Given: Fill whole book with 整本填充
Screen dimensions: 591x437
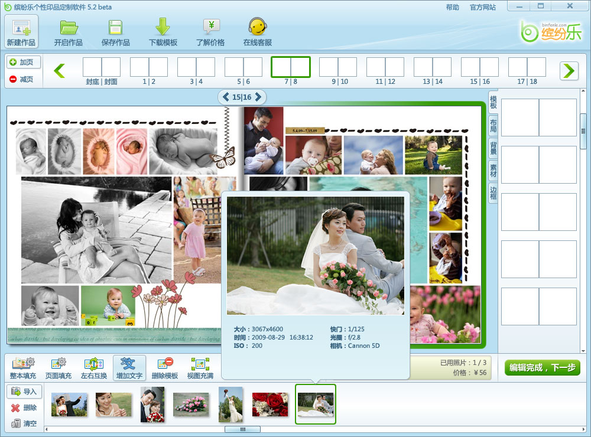Looking at the screenshot, I should [x=23, y=367].
